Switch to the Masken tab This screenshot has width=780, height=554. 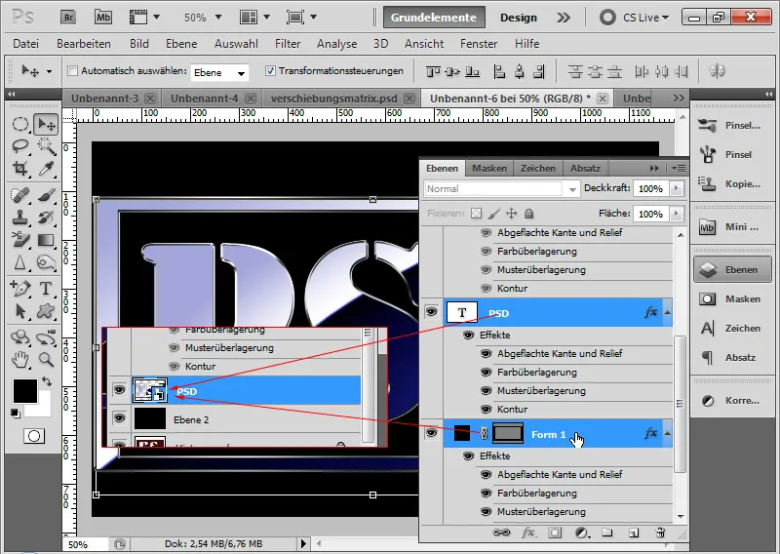489,168
